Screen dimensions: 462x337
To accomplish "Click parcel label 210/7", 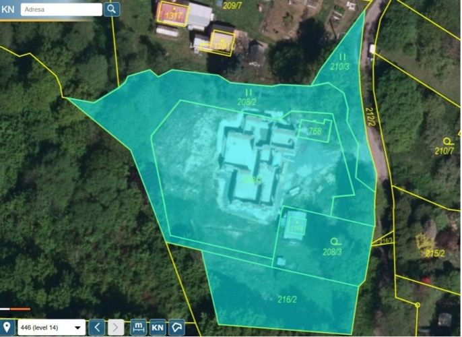I will click(x=444, y=151).
